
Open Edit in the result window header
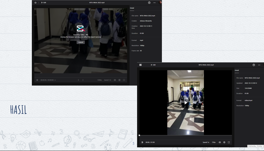click(153, 65)
